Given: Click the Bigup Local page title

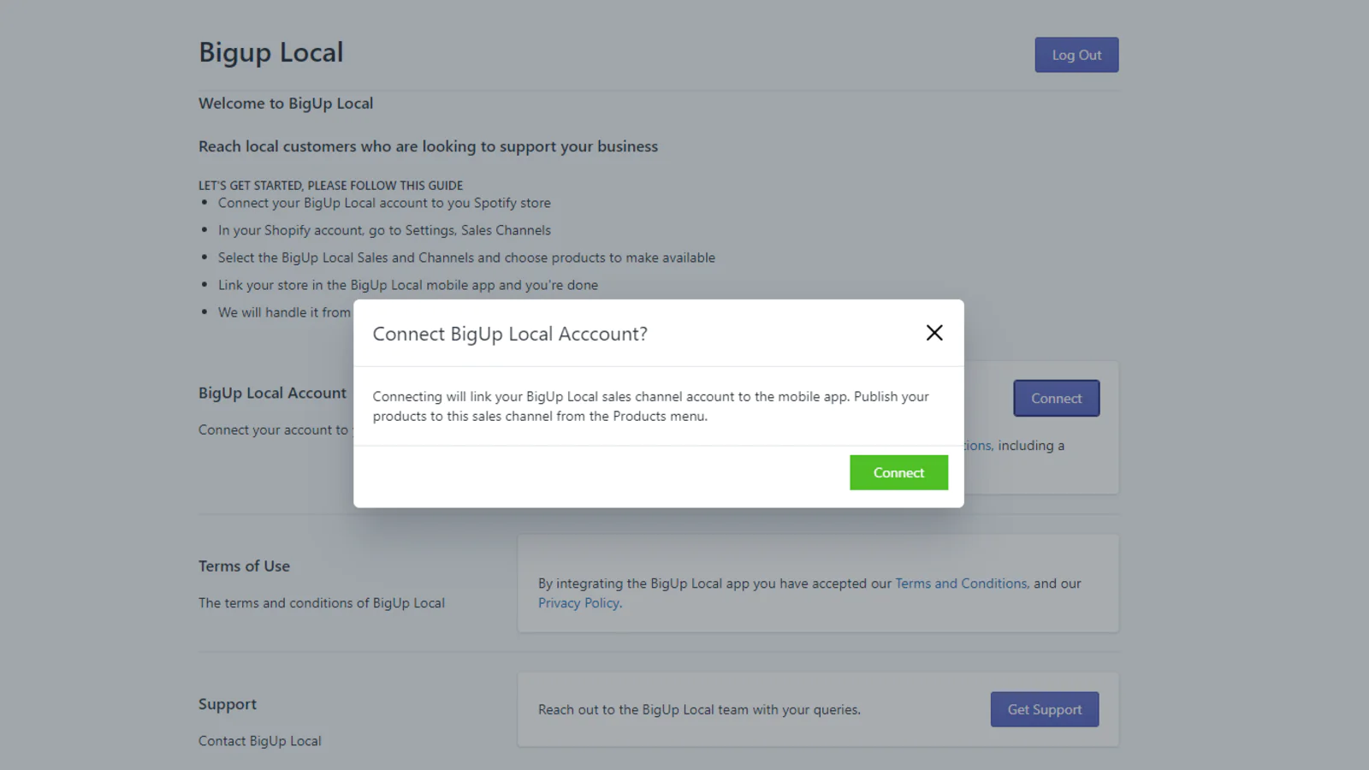Looking at the screenshot, I should [270, 52].
